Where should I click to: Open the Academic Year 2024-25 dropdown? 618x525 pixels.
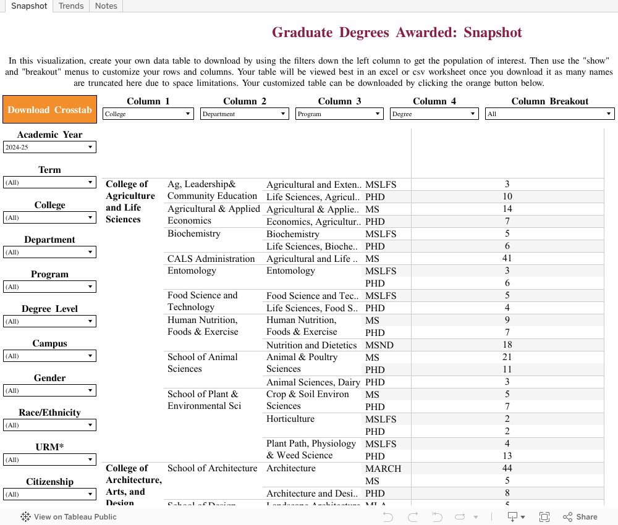click(x=49, y=147)
